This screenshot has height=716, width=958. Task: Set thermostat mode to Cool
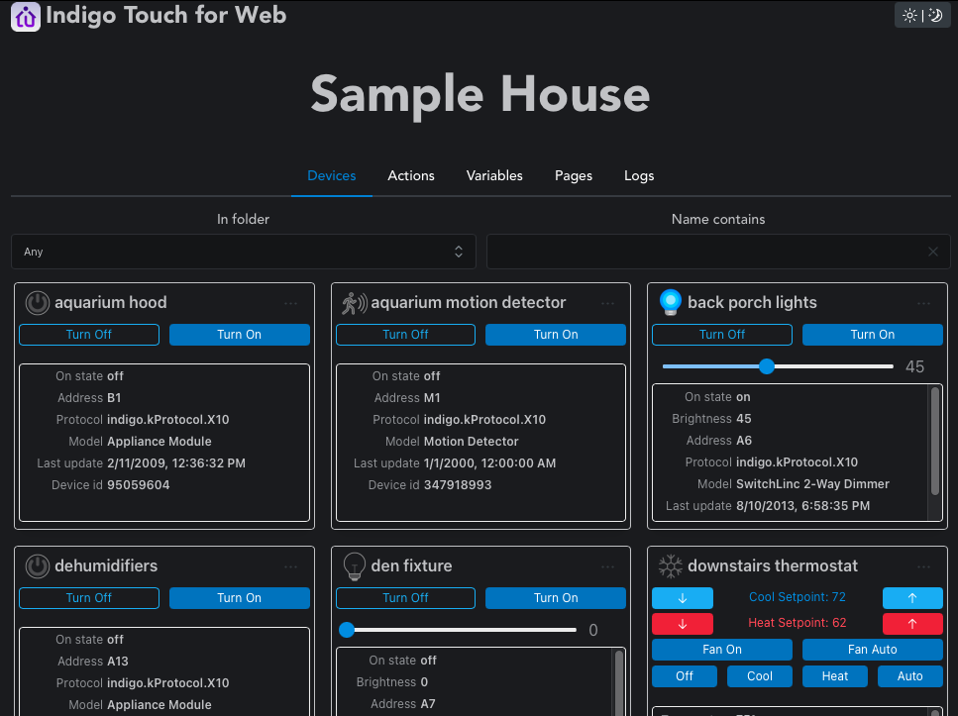[x=760, y=676]
